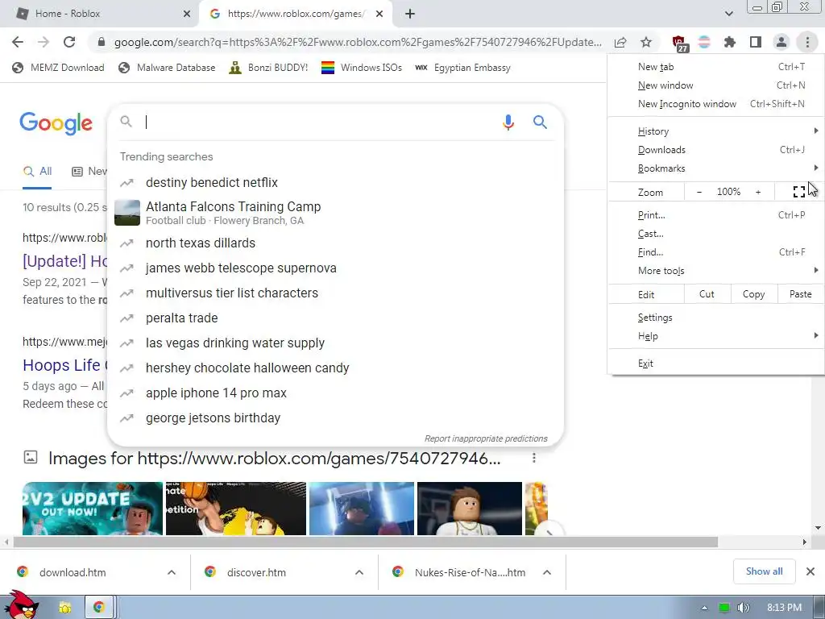Screen dimensions: 825x619
Task: Open Downloads from the Chrome menu
Action: [x=715, y=150]
